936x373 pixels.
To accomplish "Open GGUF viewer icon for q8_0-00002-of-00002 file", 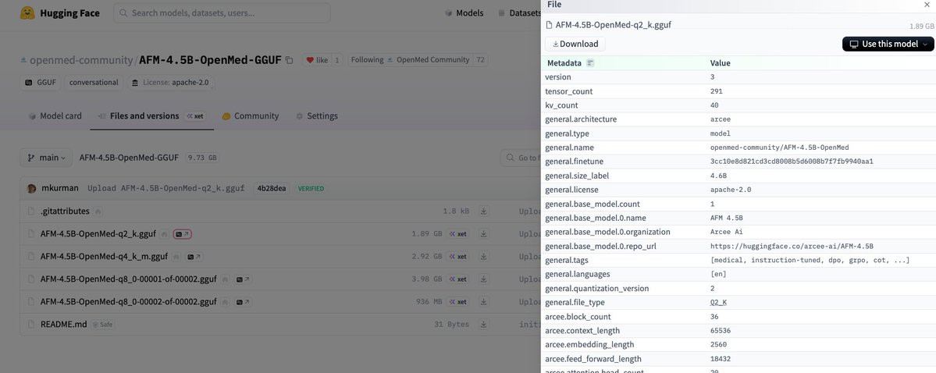I will pyautogui.click(x=244, y=302).
